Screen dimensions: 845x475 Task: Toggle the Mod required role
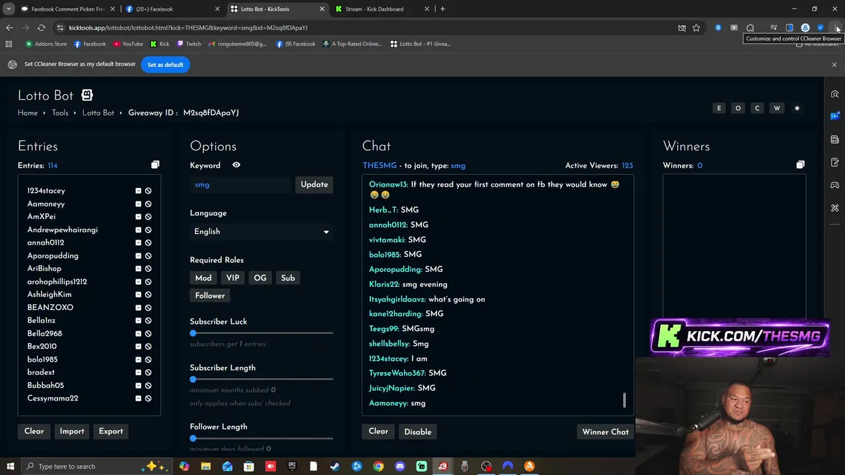coord(203,278)
